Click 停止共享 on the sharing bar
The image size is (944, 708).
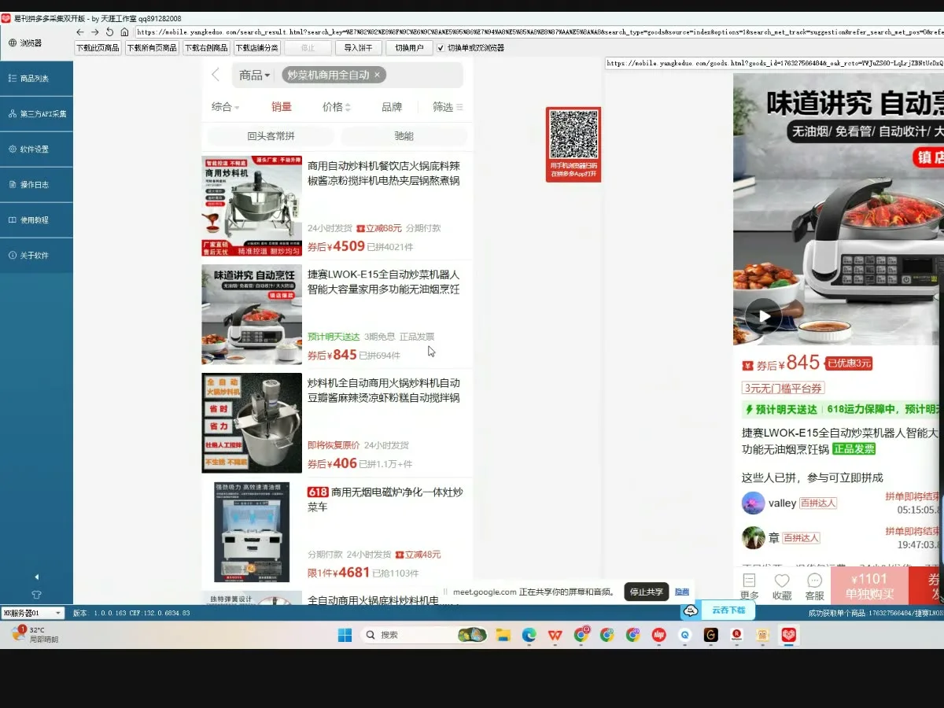(x=647, y=592)
